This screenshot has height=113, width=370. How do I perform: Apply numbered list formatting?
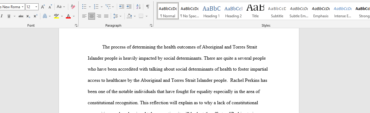coord(96,7)
